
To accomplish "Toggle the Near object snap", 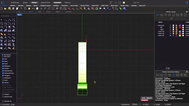I will 3,61.
